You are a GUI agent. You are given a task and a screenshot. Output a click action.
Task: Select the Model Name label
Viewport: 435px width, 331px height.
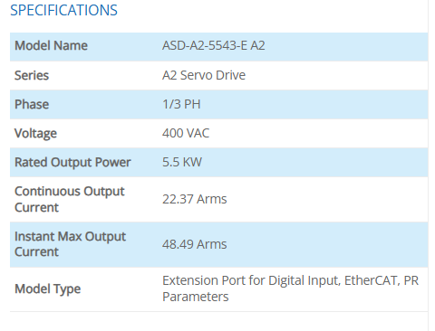[51, 46]
